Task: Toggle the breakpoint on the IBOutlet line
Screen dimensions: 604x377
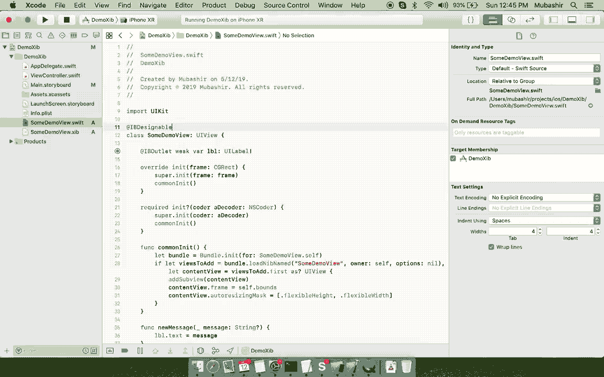Action: pyautogui.click(x=117, y=151)
